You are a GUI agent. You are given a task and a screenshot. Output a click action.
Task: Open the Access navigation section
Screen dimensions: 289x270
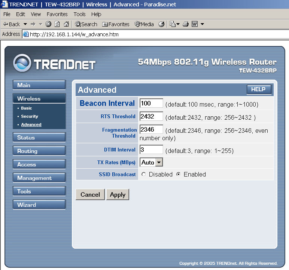coord(39,165)
